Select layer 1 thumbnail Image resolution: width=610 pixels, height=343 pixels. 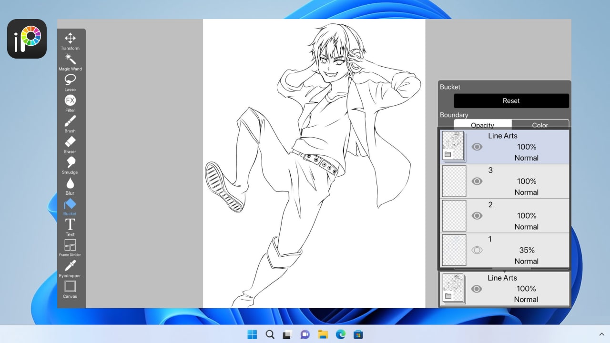click(x=454, y=250)
